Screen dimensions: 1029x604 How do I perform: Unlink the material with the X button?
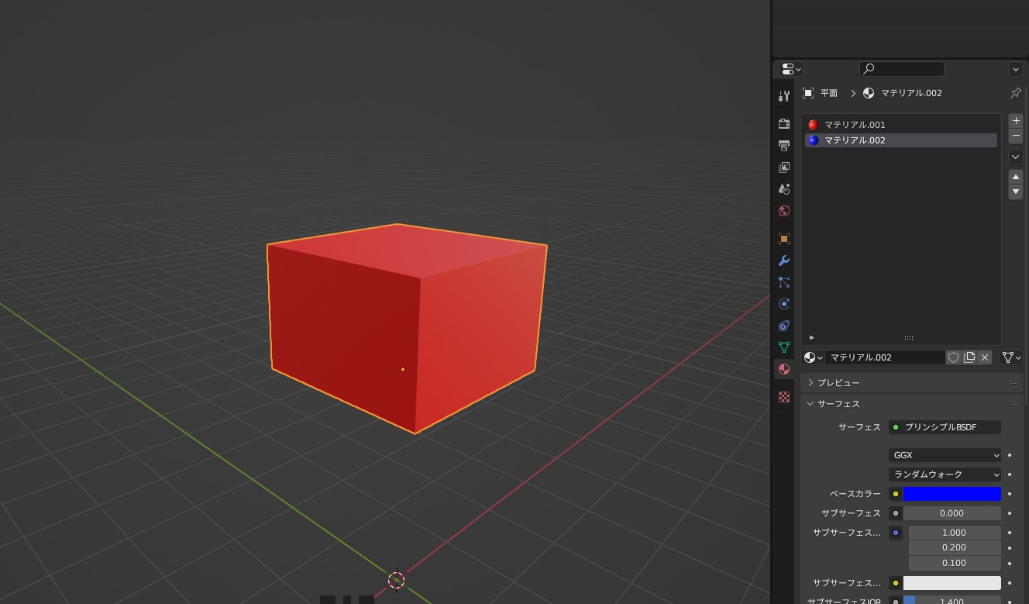(x=984, y=357)
